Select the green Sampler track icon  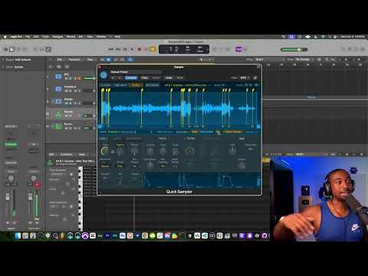(58, 113)
